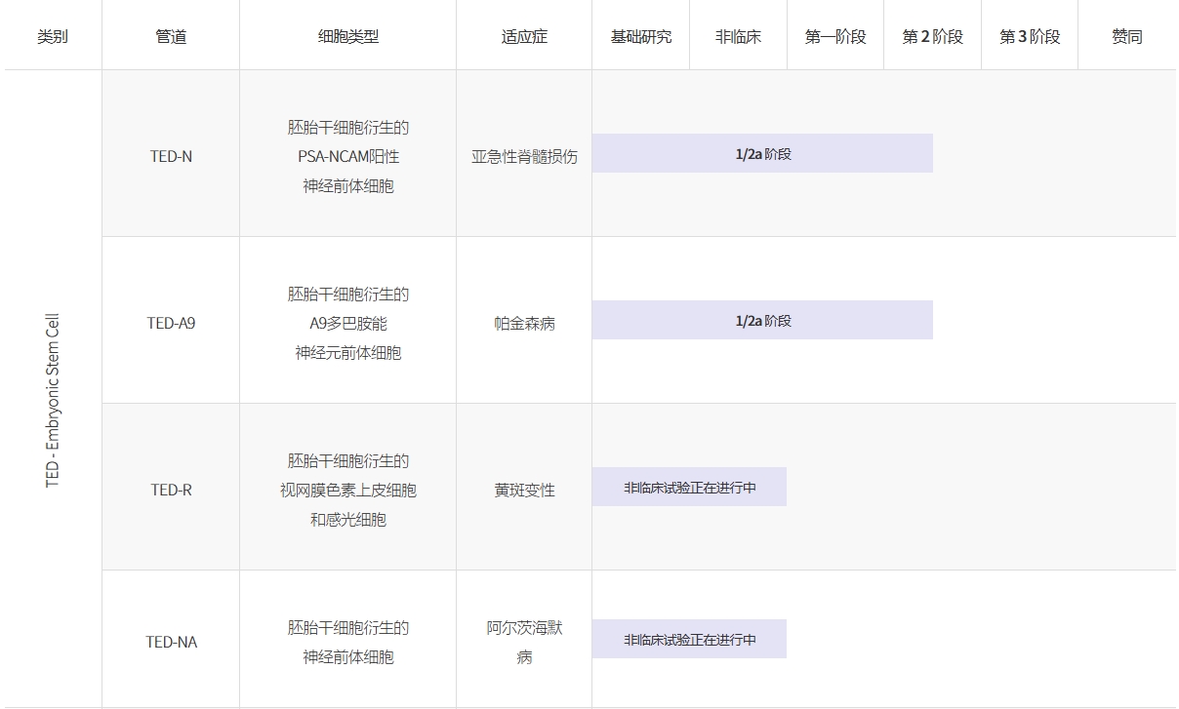Click the 类别 column header

(53, 37)
